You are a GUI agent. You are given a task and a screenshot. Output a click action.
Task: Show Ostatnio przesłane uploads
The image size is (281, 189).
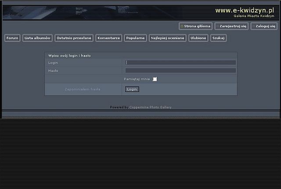[x=74, y=38]
